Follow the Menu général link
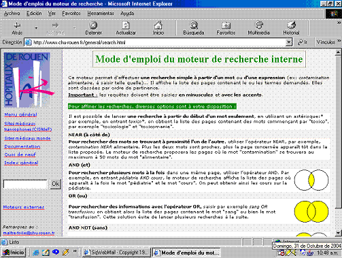342x258 pixels. [20, 114]
